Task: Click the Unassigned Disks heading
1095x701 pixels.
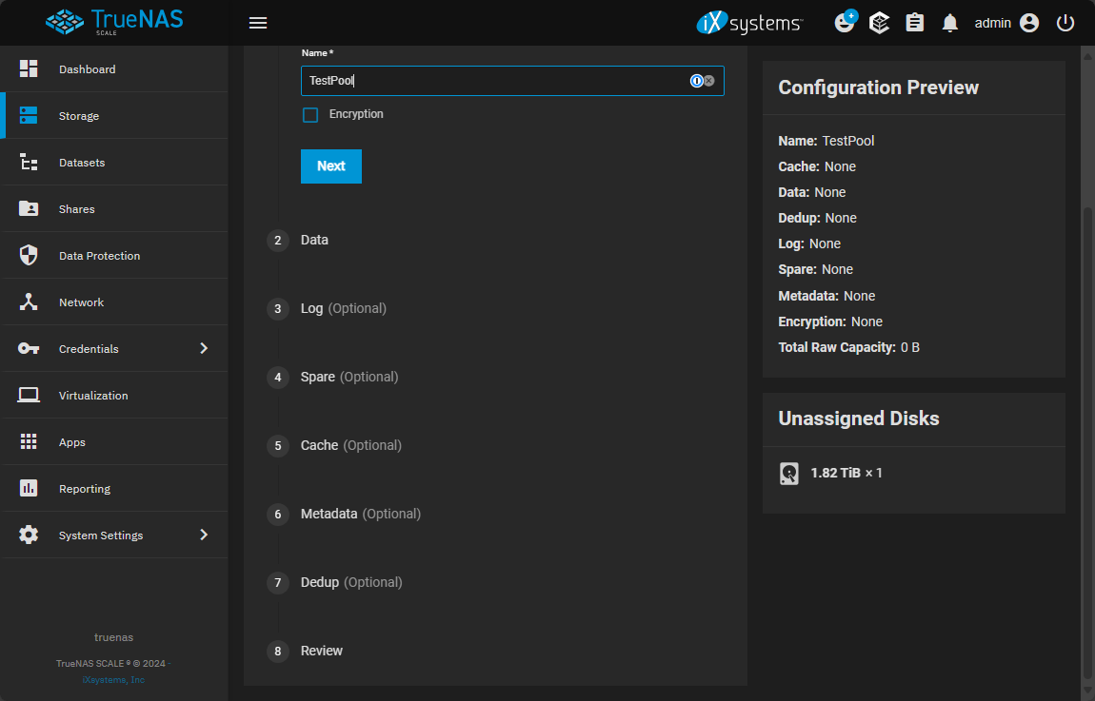Action: point(858,419)
